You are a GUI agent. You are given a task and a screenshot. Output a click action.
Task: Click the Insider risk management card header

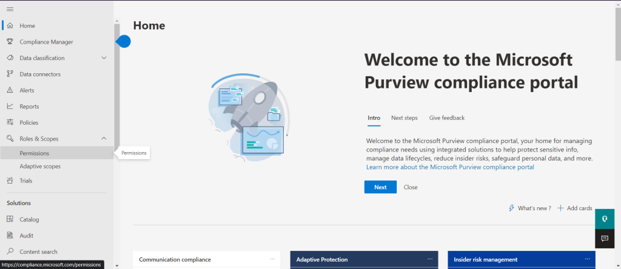522,260
